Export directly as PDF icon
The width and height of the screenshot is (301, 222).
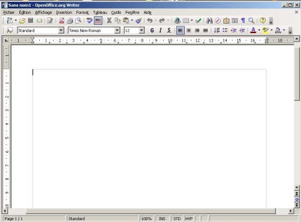61,20
